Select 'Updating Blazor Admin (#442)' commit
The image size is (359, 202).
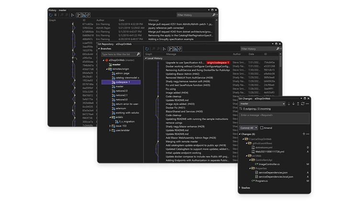coord(182,74)
